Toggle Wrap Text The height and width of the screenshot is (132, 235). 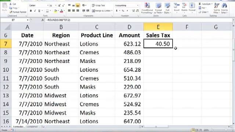tap(98, 5)
